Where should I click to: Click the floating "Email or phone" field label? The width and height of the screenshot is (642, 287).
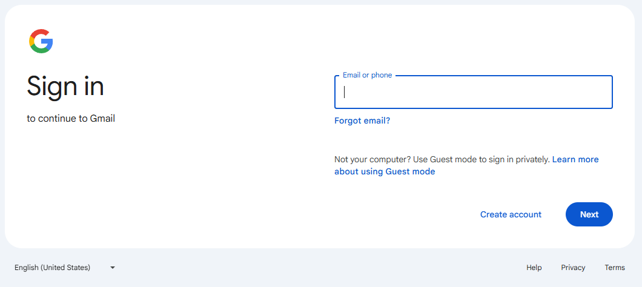[x=367, y=75]
